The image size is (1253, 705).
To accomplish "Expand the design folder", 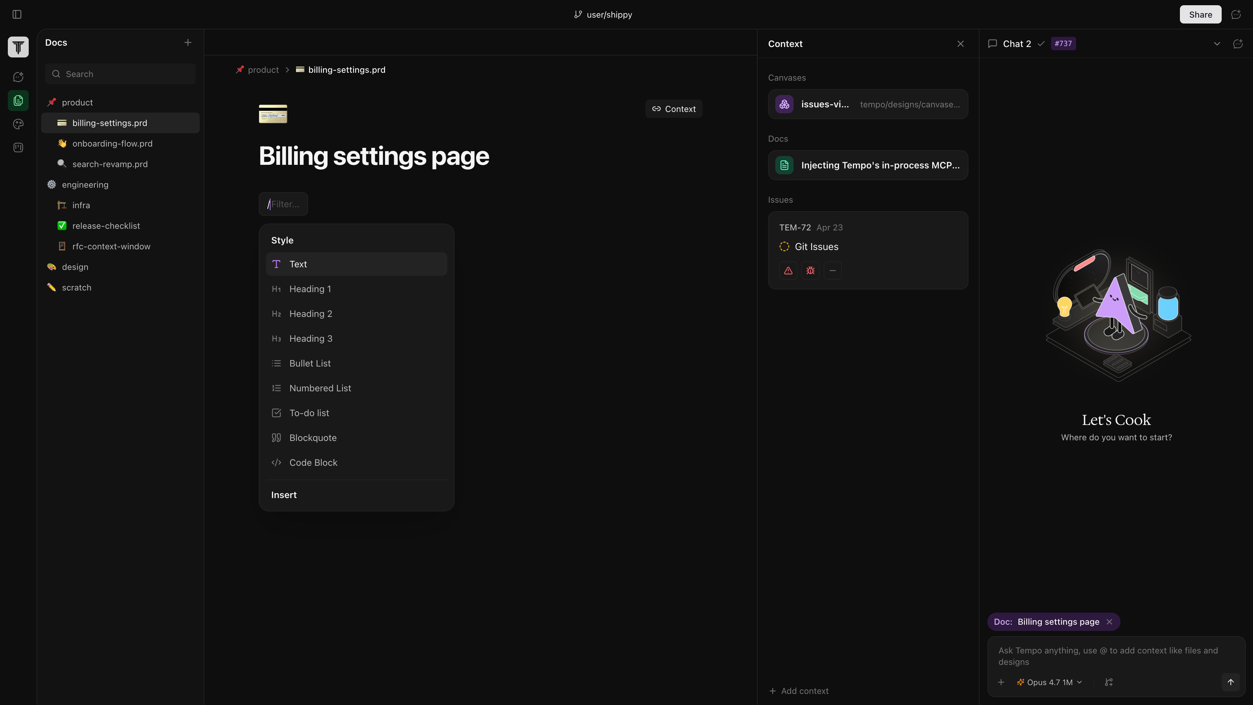I will click(120, 267).
